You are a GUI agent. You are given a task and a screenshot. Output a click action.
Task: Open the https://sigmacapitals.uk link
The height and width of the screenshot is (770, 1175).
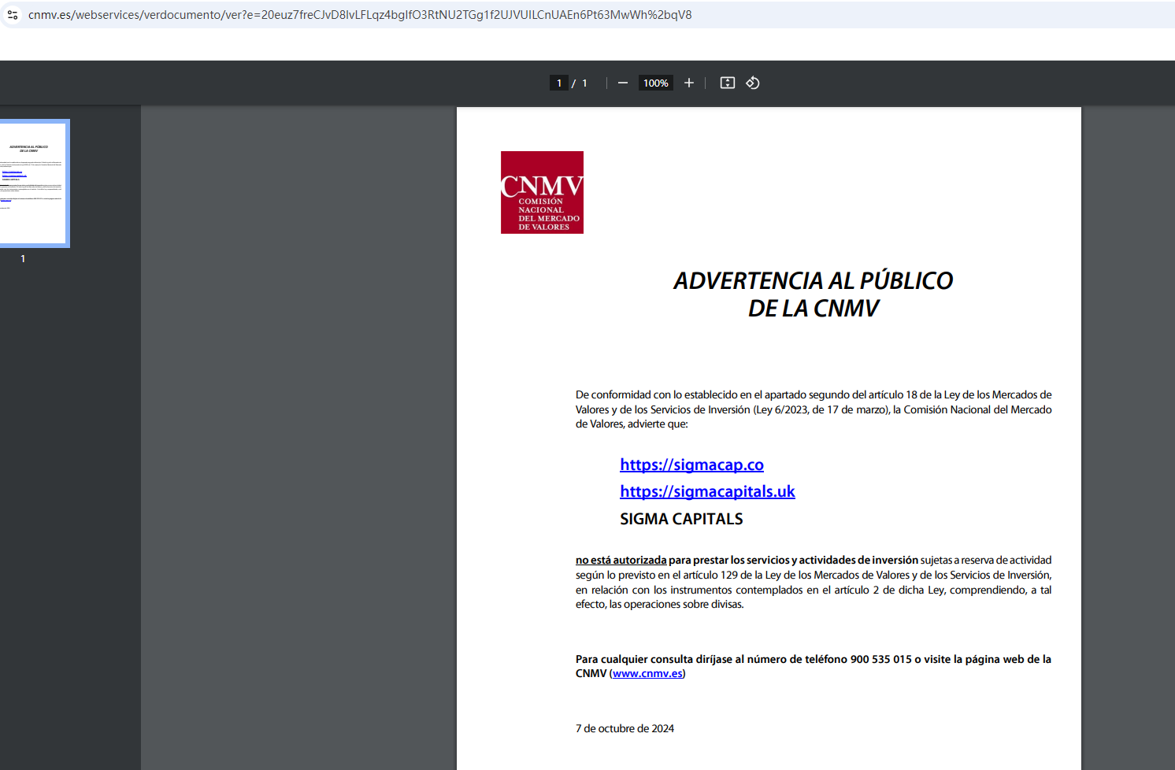[x=707, y=491]
